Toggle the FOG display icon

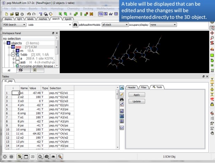coord(101,14)
